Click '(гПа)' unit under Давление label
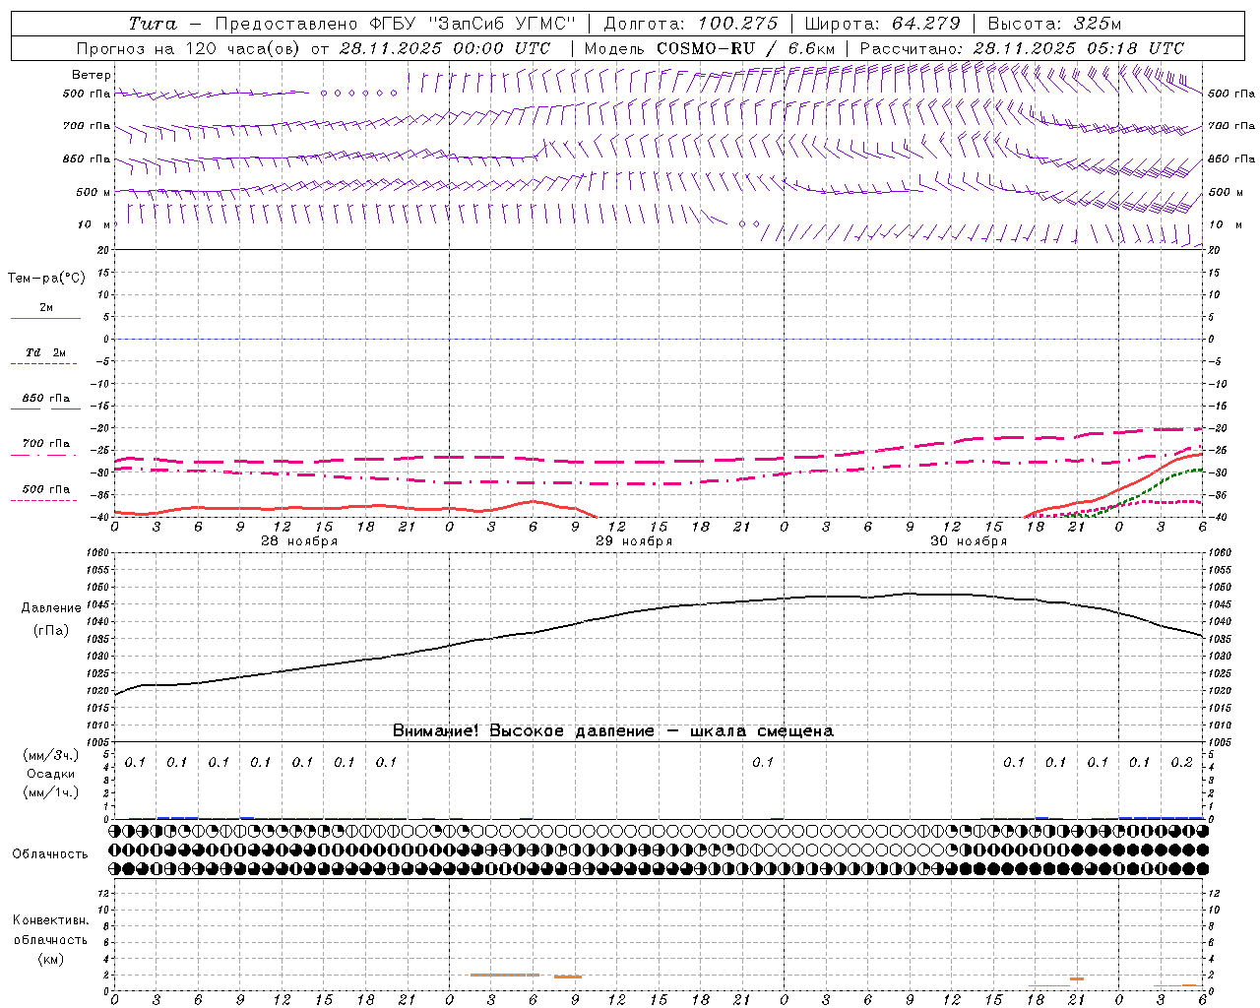1260x1008 pixels. (x=51, y=631)
